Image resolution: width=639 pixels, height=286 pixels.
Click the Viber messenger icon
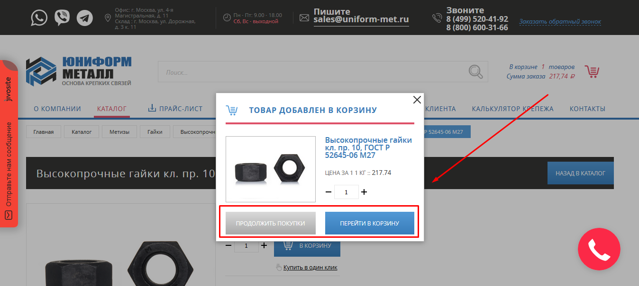[x=62, y=18]
